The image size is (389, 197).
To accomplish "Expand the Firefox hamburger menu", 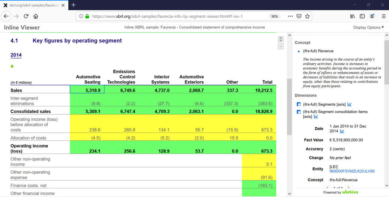I will click(383, 16).
